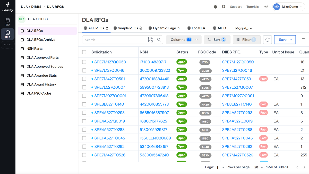The width and height of the screenshot is (309, 174).
Task: Click table icon beside DLA RFQs Archive
Action: coord(22,40)
